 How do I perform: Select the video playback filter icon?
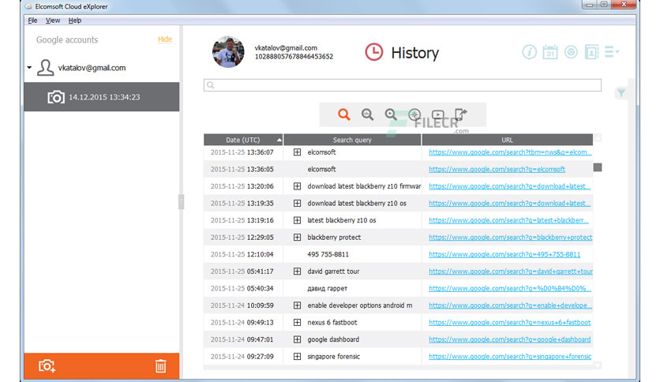click(x=437, y=114)
